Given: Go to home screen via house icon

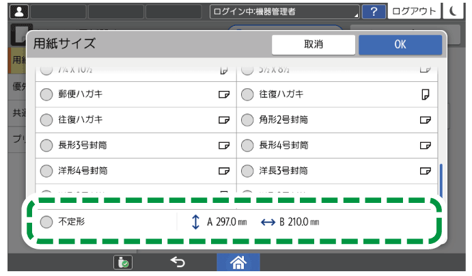Looking at the screenshot, I should [238, 262].
